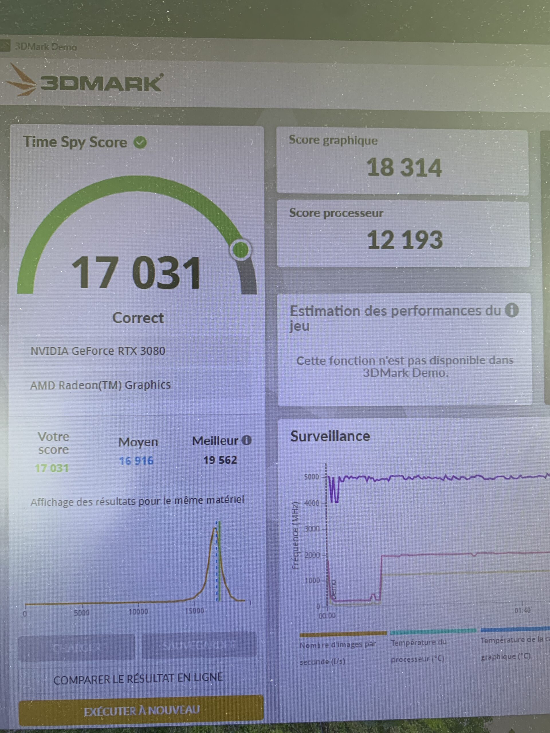Run the benchmark again with EXÉCUTER À NOUVEAU
Viewport: 550px width, 733px height.
141,710
